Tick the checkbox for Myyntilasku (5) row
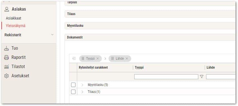The width and height of the screenshot is (238, 106). 73,85
